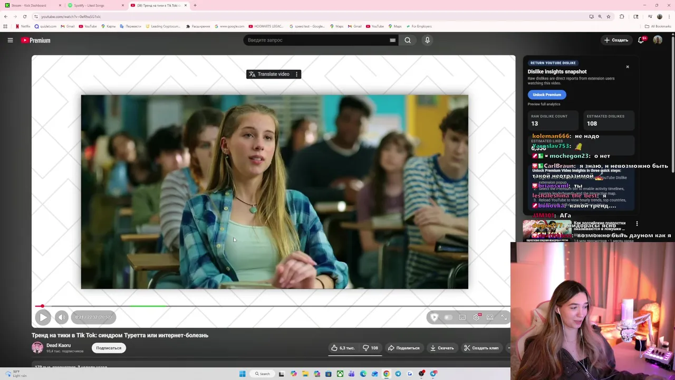This screenshot has width=675, height=380.
Task: Select the YouTube video browser tab
Action: (x=158, y=5)
